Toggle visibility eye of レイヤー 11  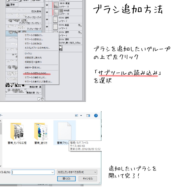click(x=47, y=5)
